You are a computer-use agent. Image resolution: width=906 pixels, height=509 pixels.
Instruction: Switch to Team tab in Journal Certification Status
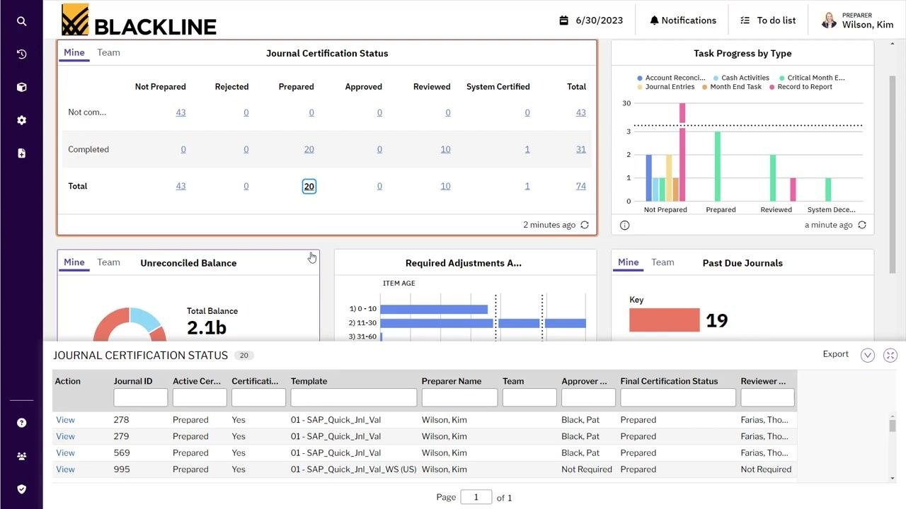tap(108, 52)
